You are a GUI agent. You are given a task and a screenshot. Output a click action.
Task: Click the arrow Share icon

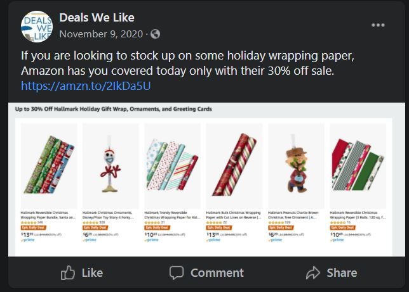pyautogui.click(x=312, y=273)
